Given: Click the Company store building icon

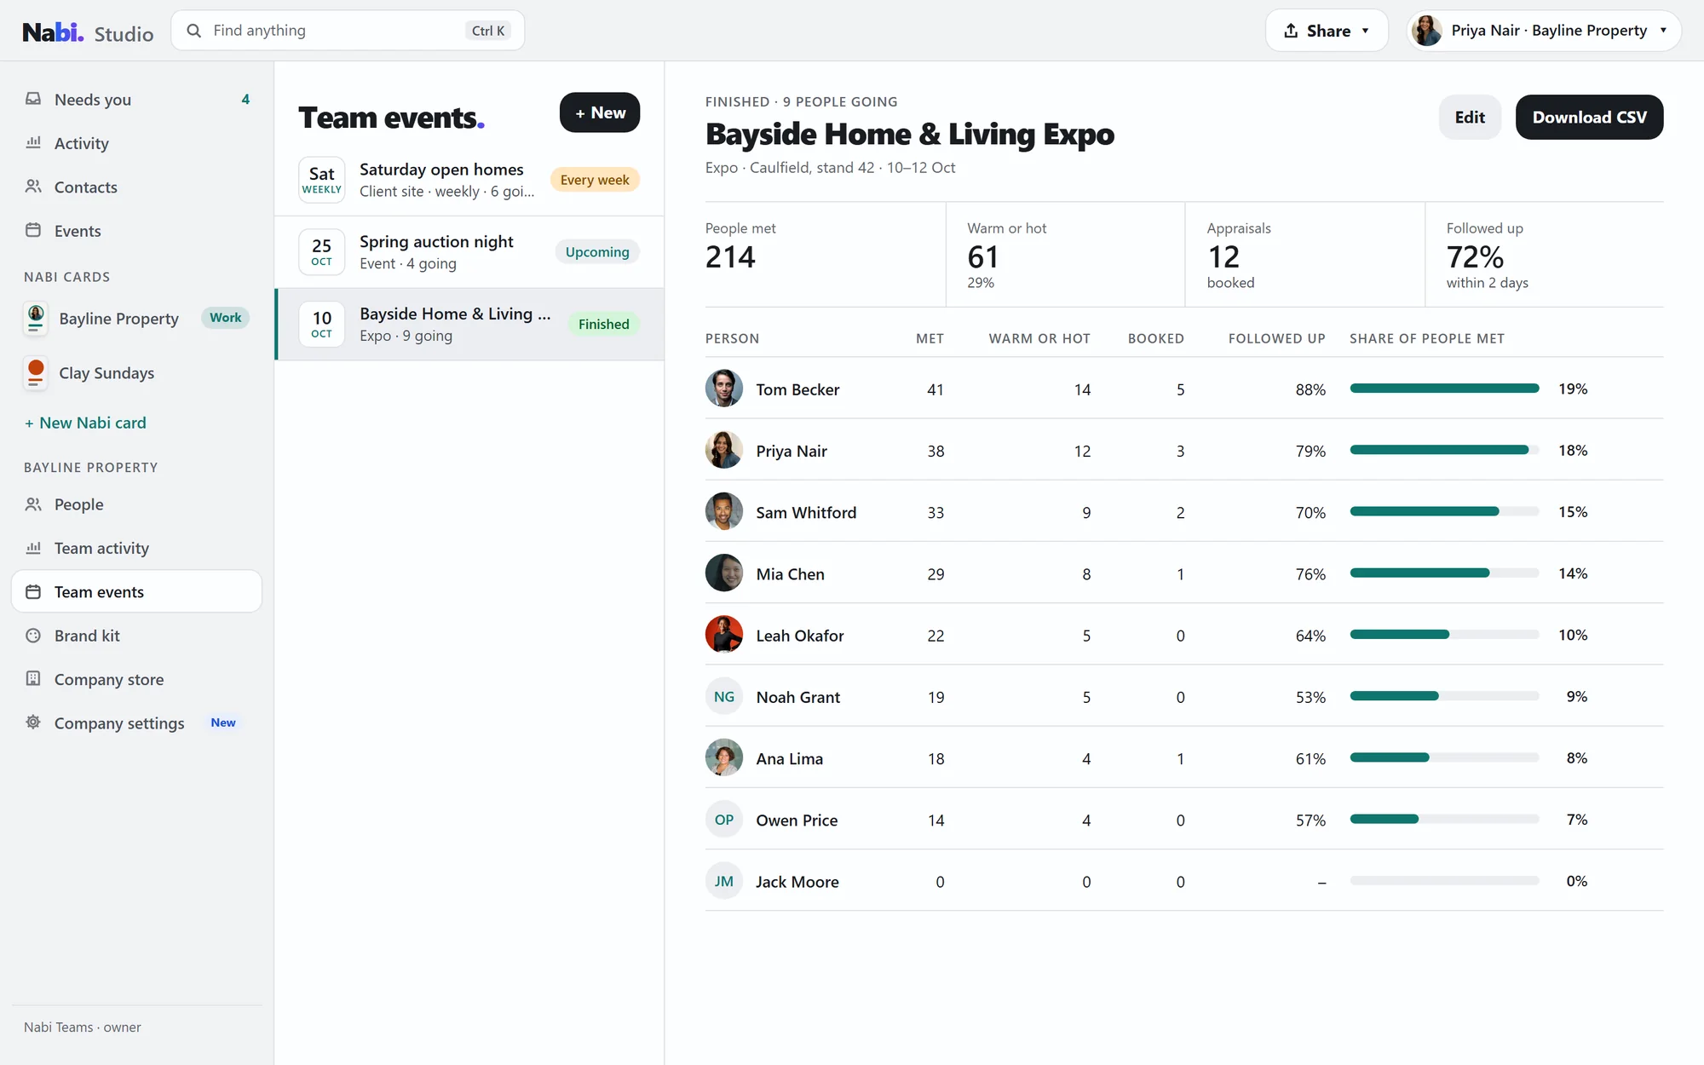Looking at the screenshot, I should coord(33,679).
